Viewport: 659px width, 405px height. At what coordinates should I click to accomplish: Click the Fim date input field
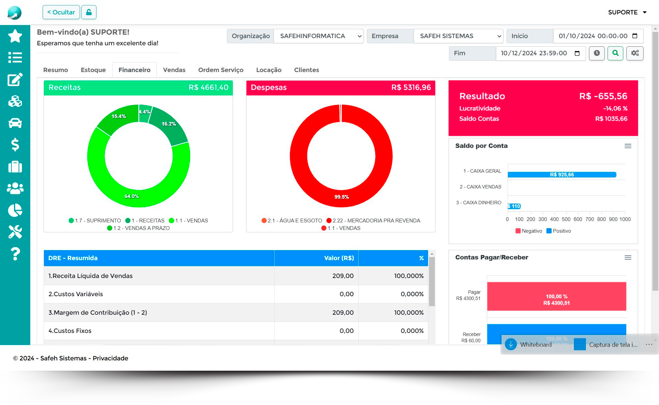541,53
